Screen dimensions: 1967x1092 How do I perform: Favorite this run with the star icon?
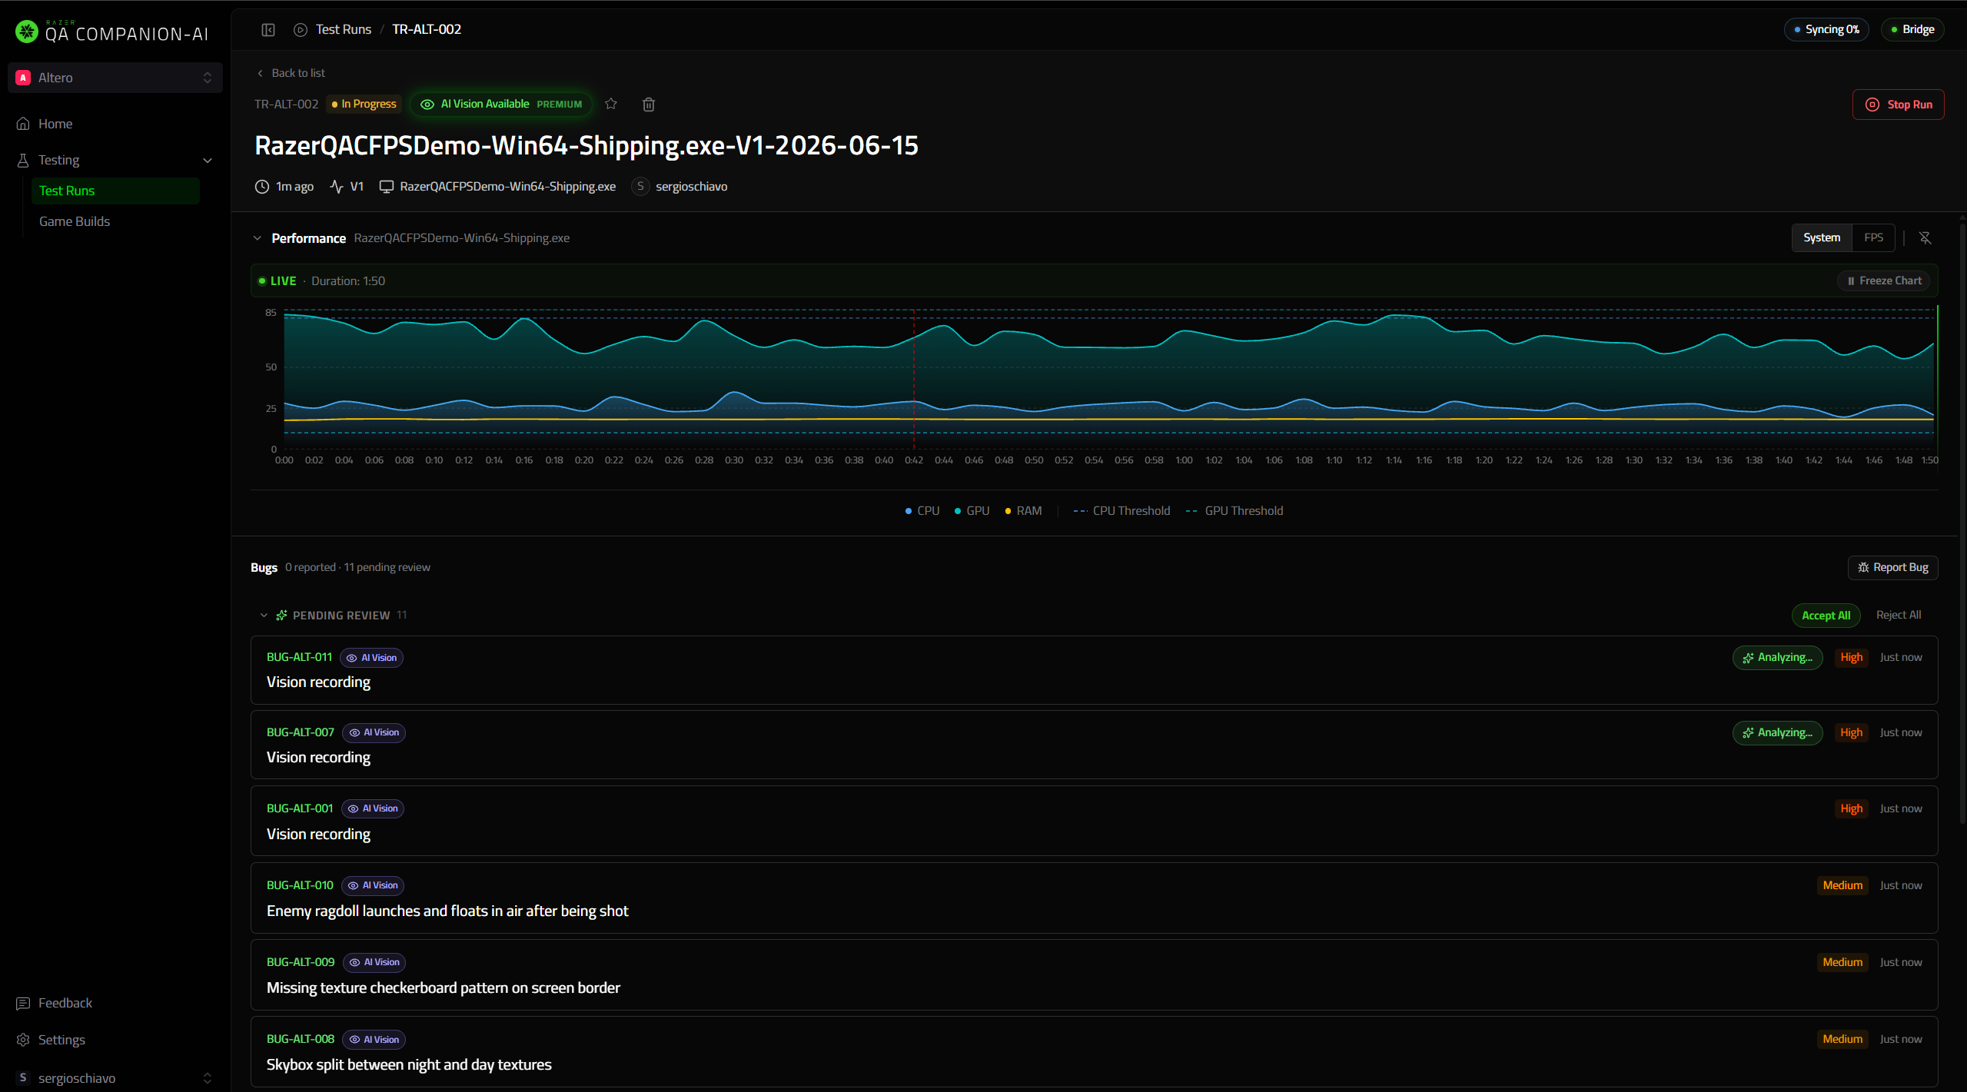[x=611, y=104]
